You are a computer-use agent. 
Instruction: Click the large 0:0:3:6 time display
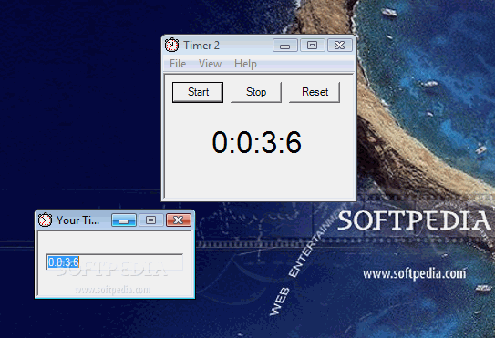(x=257, y=142)
